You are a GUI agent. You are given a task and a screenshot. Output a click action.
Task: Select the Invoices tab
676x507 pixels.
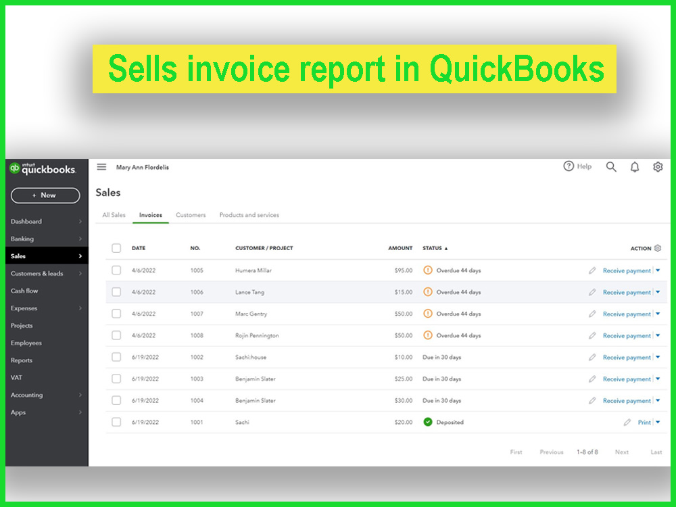coord(151,215)
